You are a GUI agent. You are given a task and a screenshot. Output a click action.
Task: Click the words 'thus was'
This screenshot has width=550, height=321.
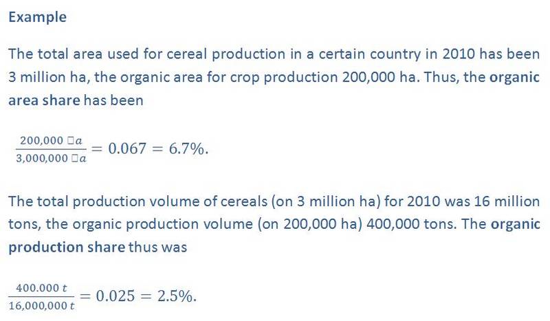tap(158, 247)
